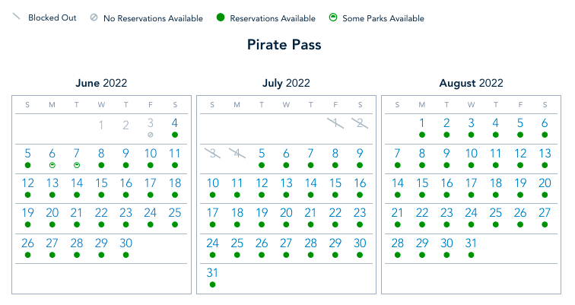Pick July 31 on the calendar
This screenshot has height=305, width=575.
212,272
